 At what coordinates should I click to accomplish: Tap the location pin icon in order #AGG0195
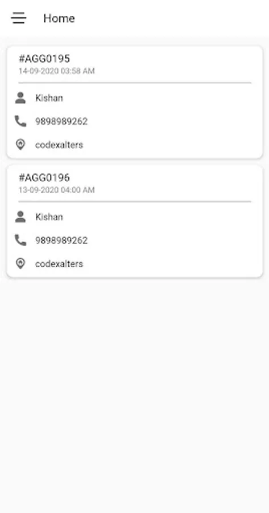tap(20, 145)
